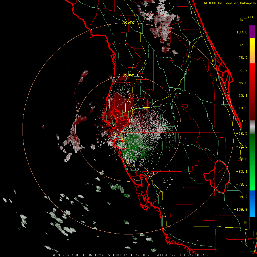Click the 50 NMI range ring label
The width and height of the screenshot is (257, 257).
pos(128,76)
